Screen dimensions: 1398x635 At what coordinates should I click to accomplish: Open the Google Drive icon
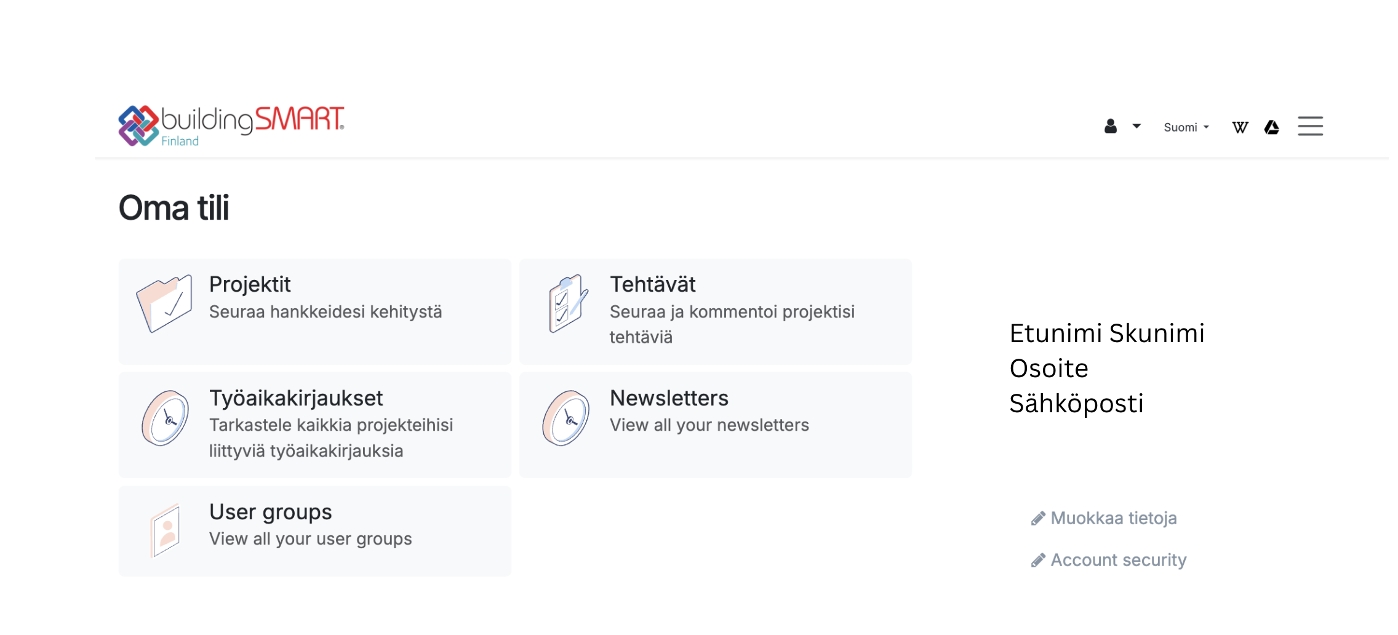1272,127
